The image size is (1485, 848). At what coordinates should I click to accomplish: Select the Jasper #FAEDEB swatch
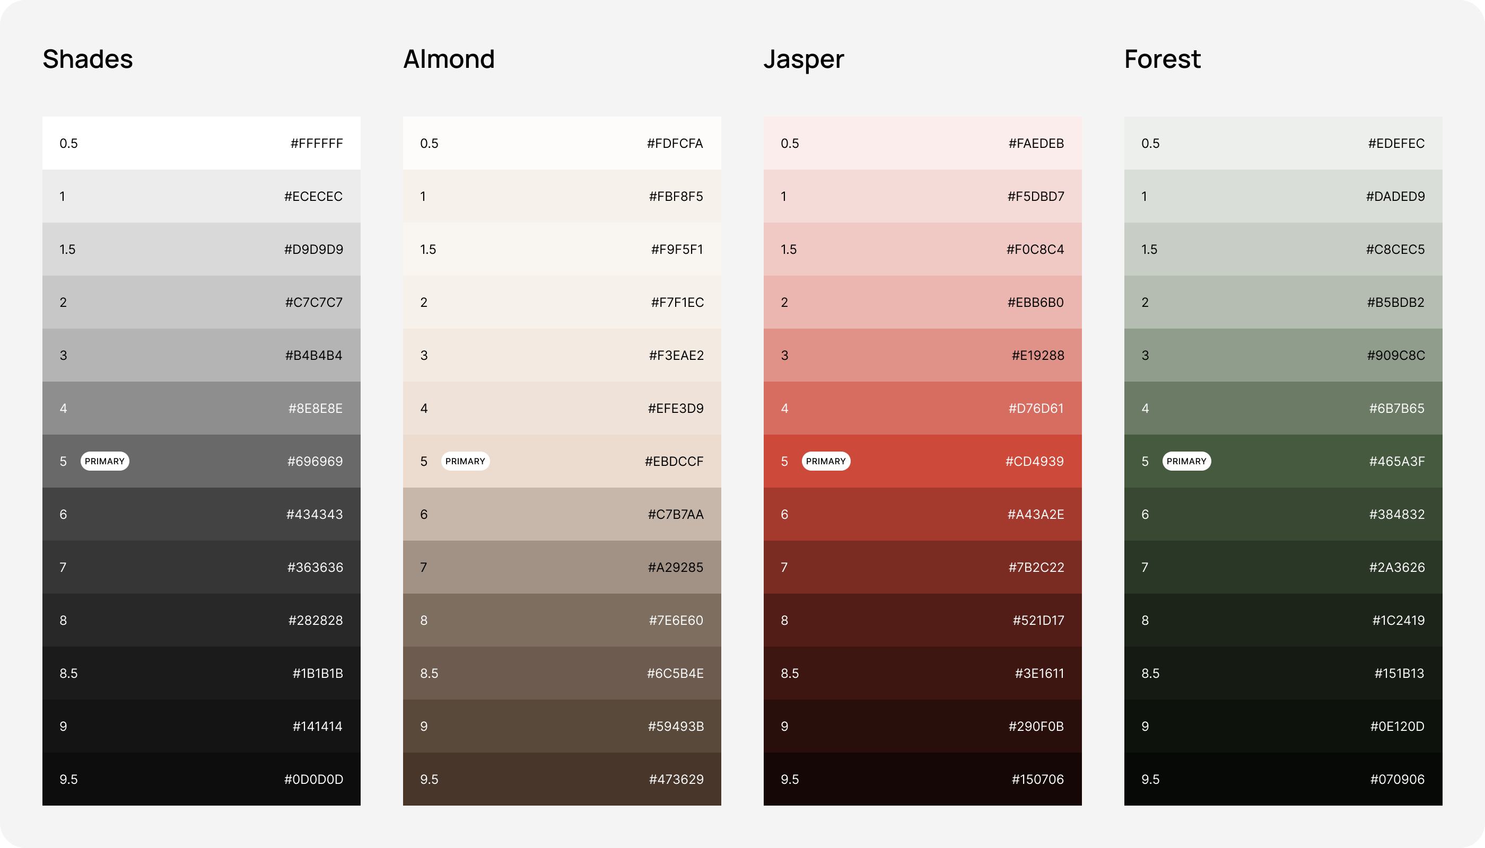click(x=923, y=143)
